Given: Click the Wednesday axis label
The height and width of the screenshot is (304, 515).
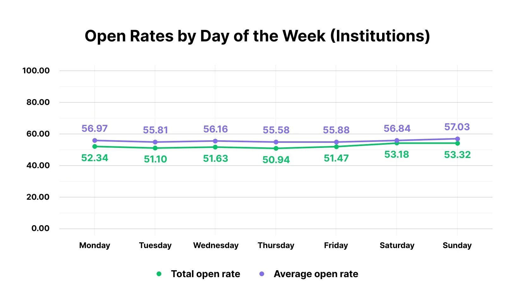Looking at the screenshot, I should pos(216,246).
